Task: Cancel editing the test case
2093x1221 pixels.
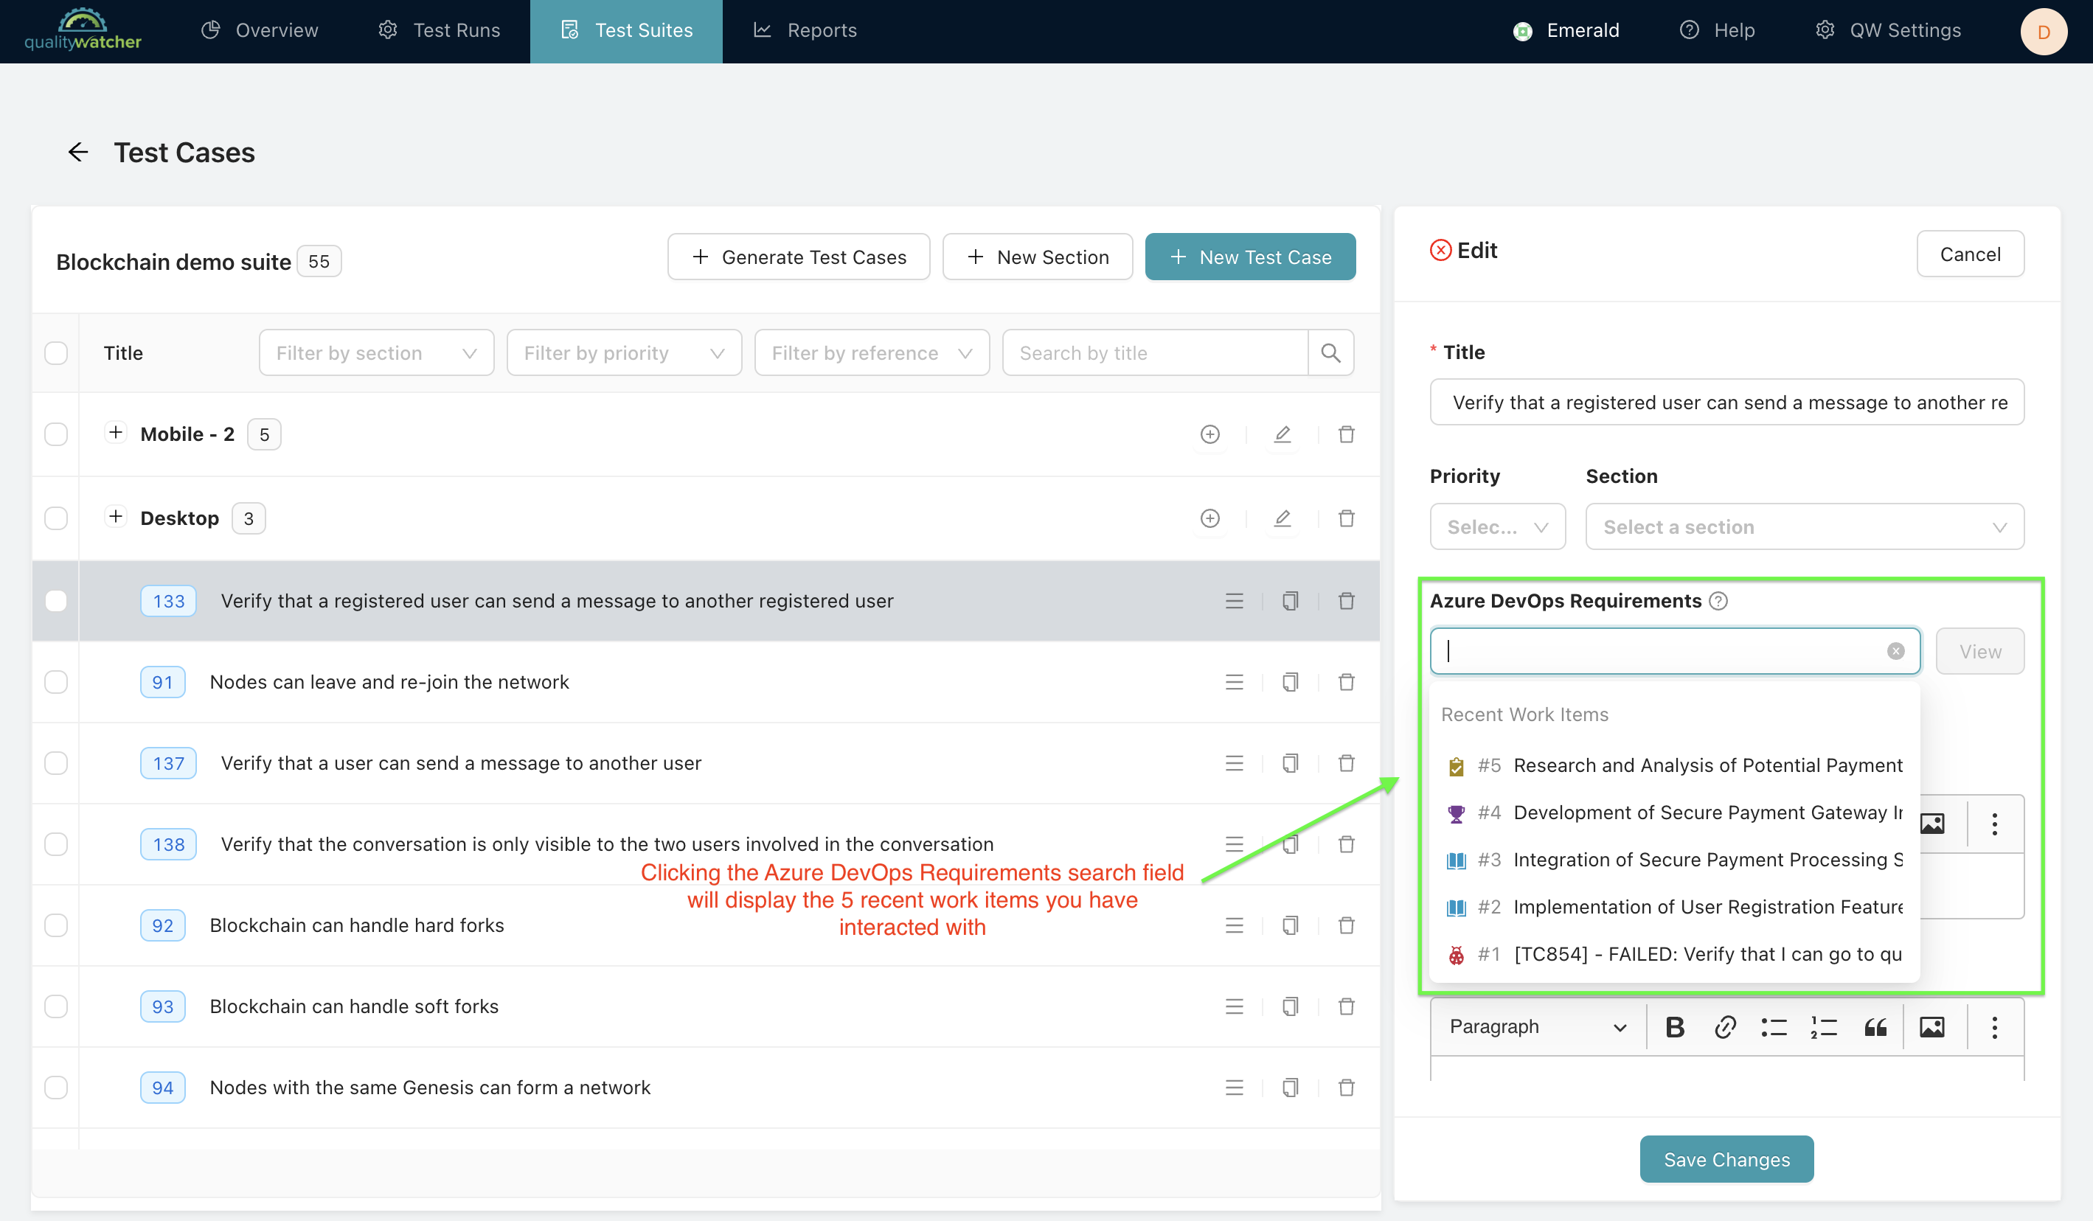Action: 1969,254
